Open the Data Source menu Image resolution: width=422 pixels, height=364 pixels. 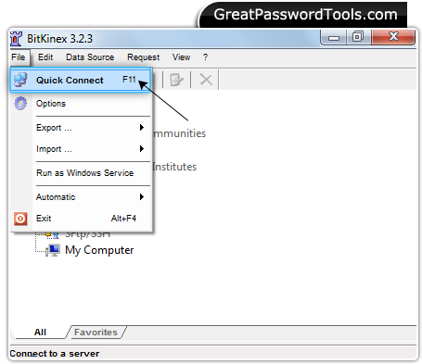coord(90,57)
